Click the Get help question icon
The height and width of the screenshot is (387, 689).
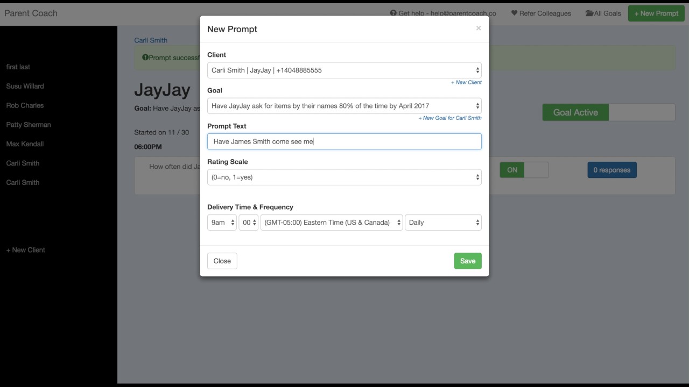(x=393, y=13)
